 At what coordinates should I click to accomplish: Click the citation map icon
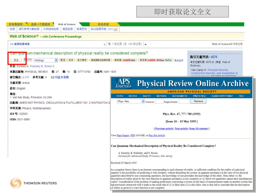pyautogui.click(x=53, y=77)
